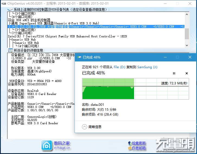Select first Generic USB Hub under Intel controller
The height and width of the screenshot is (154, 197).
tap(24, 40)
